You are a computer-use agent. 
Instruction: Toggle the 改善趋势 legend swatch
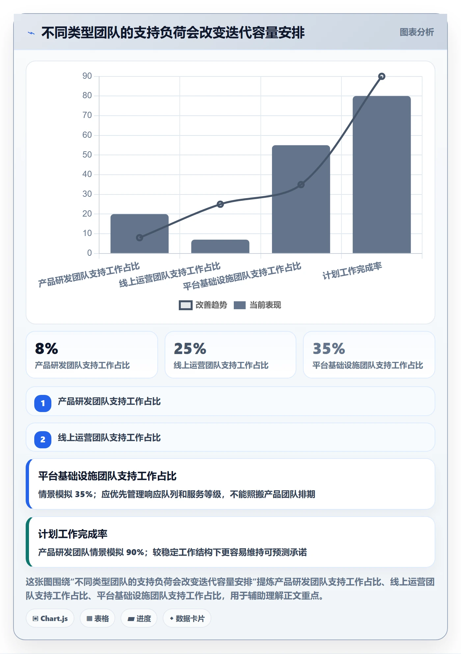(x=186, y=305)
